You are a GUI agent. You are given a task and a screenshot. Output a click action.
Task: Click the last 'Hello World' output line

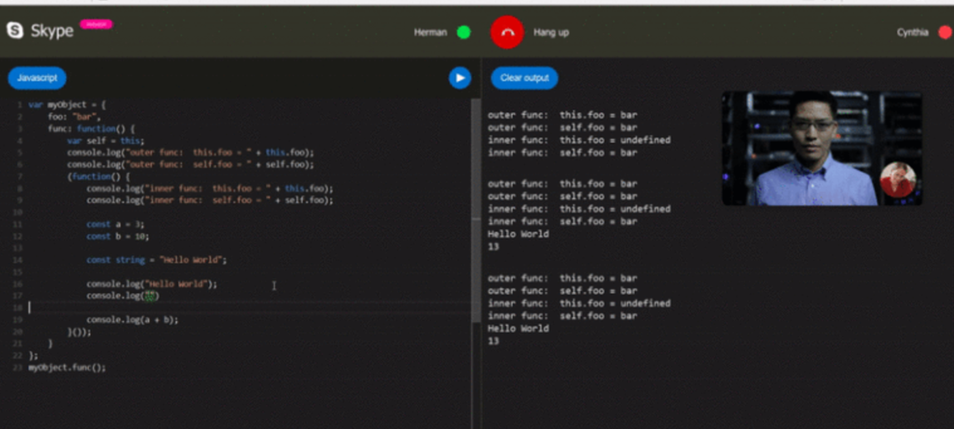click(518, 328)
